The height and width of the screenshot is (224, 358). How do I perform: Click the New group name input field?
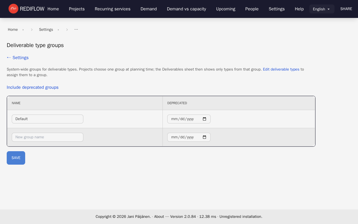click(47, 137)
